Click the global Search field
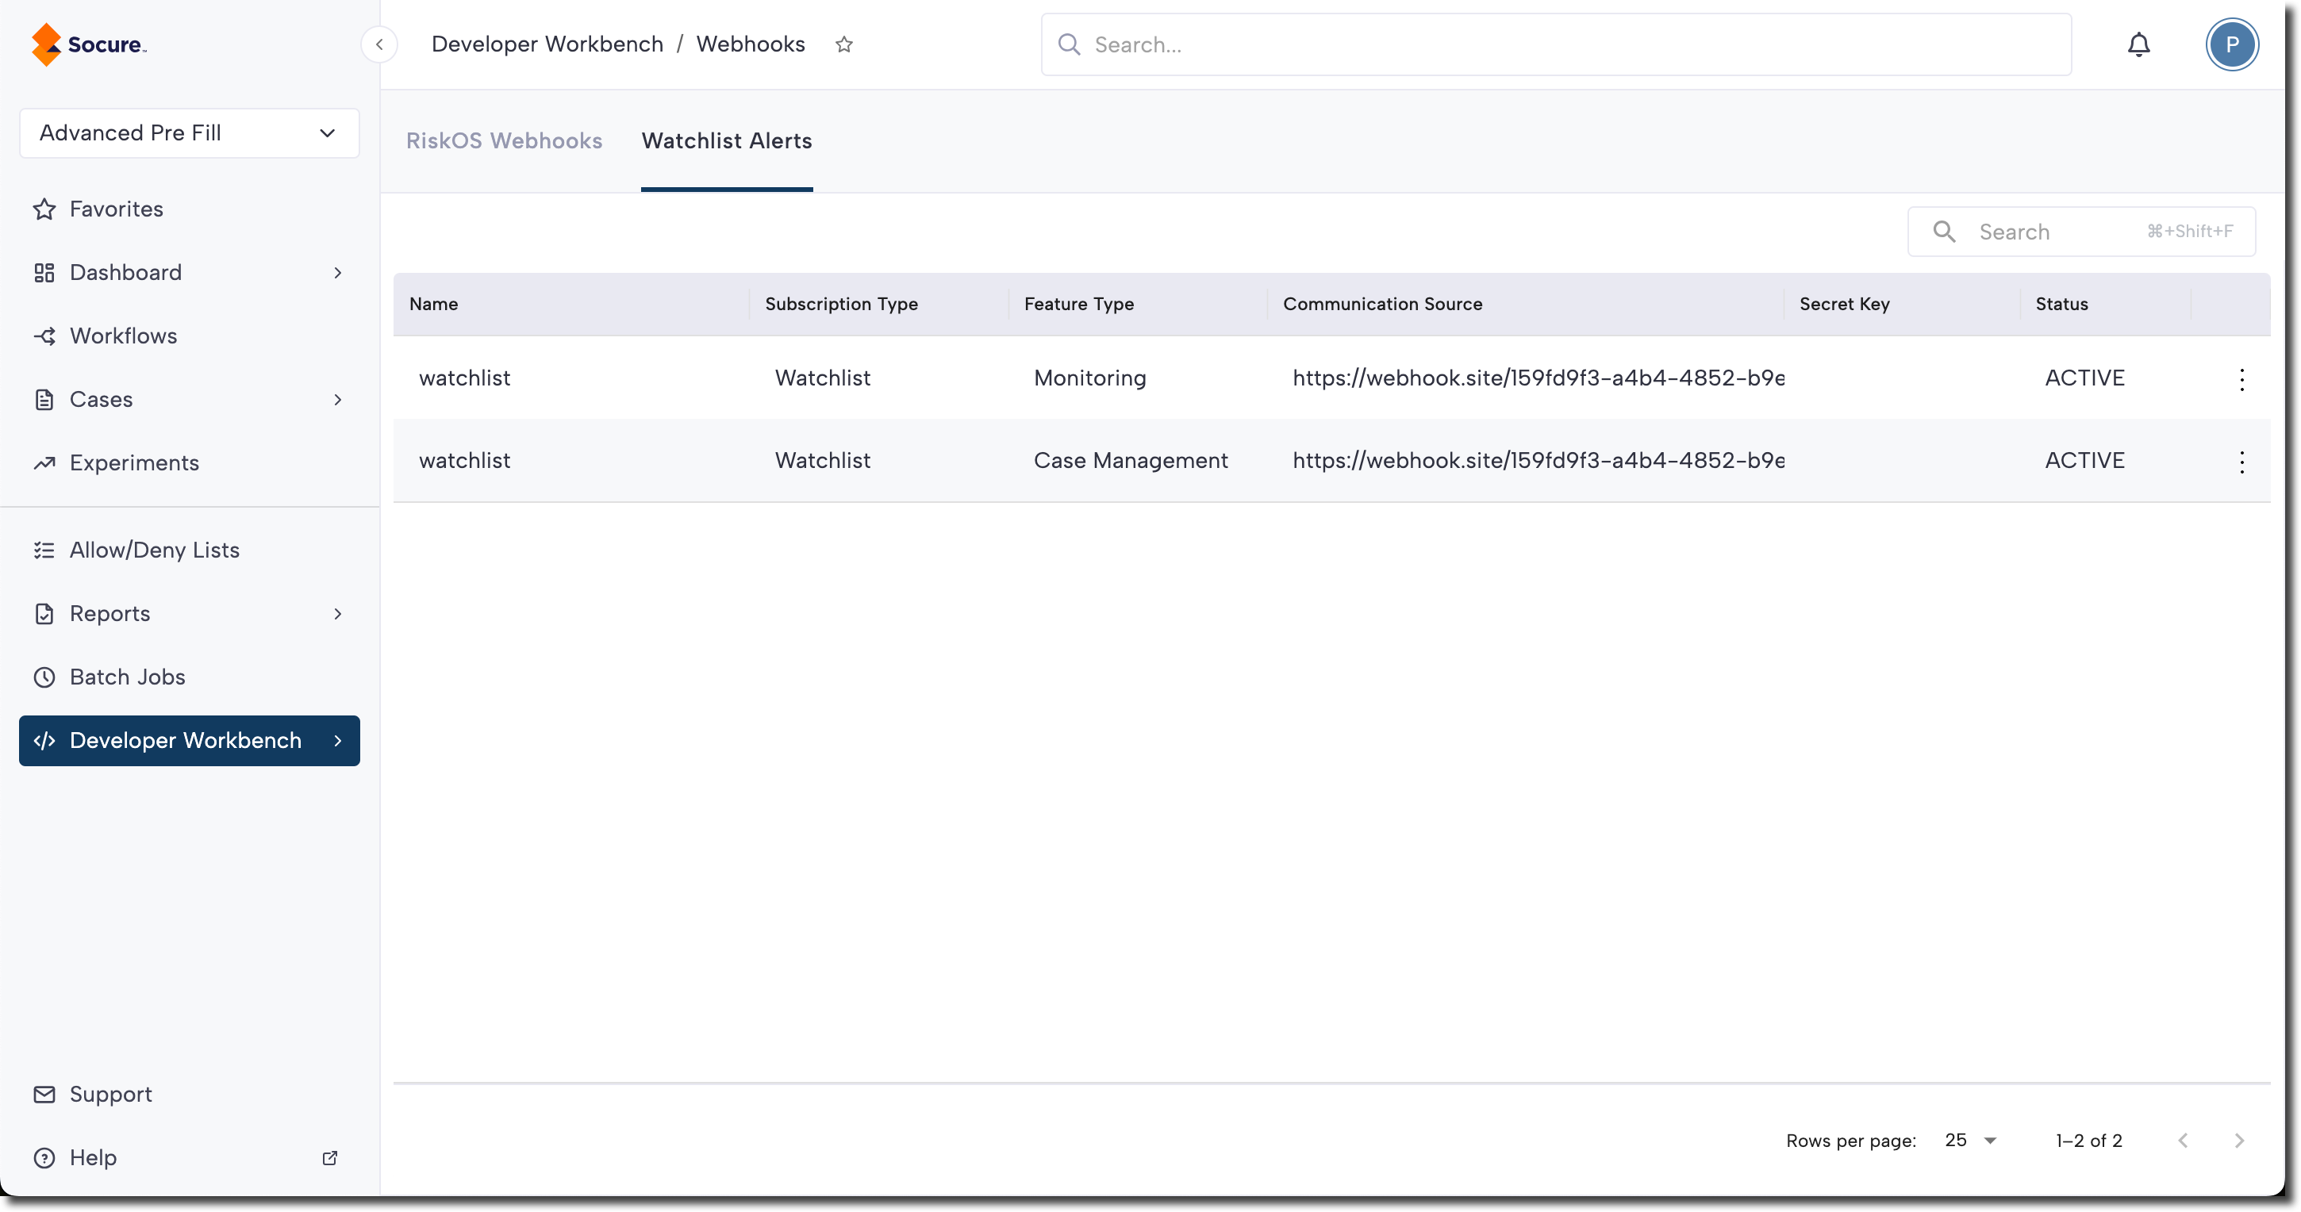 [x=1554, y=44]
